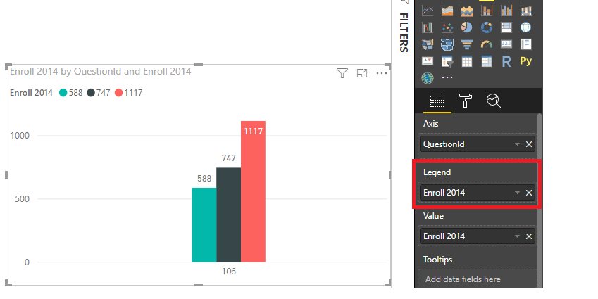This screenshot has height=299, width=598.
Task: Select the Python visual icon
Action: (526, 61)
